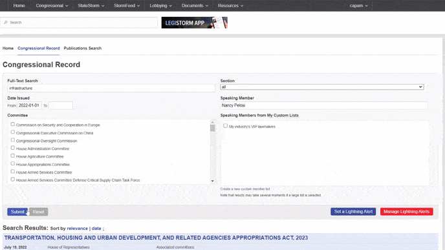
Task: Sort results by date
Action: pyautogui.click(x=96, y=229)
